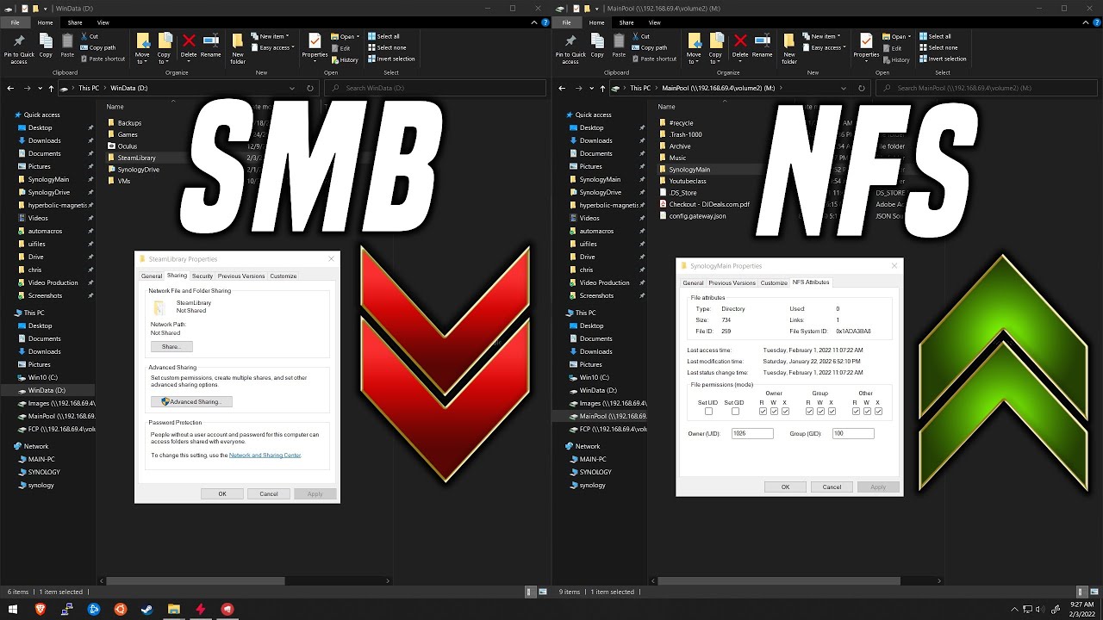Click Copy icon in WinData window ribbon
This screenshot has height=620, width=1103.
tap(46, 45)
